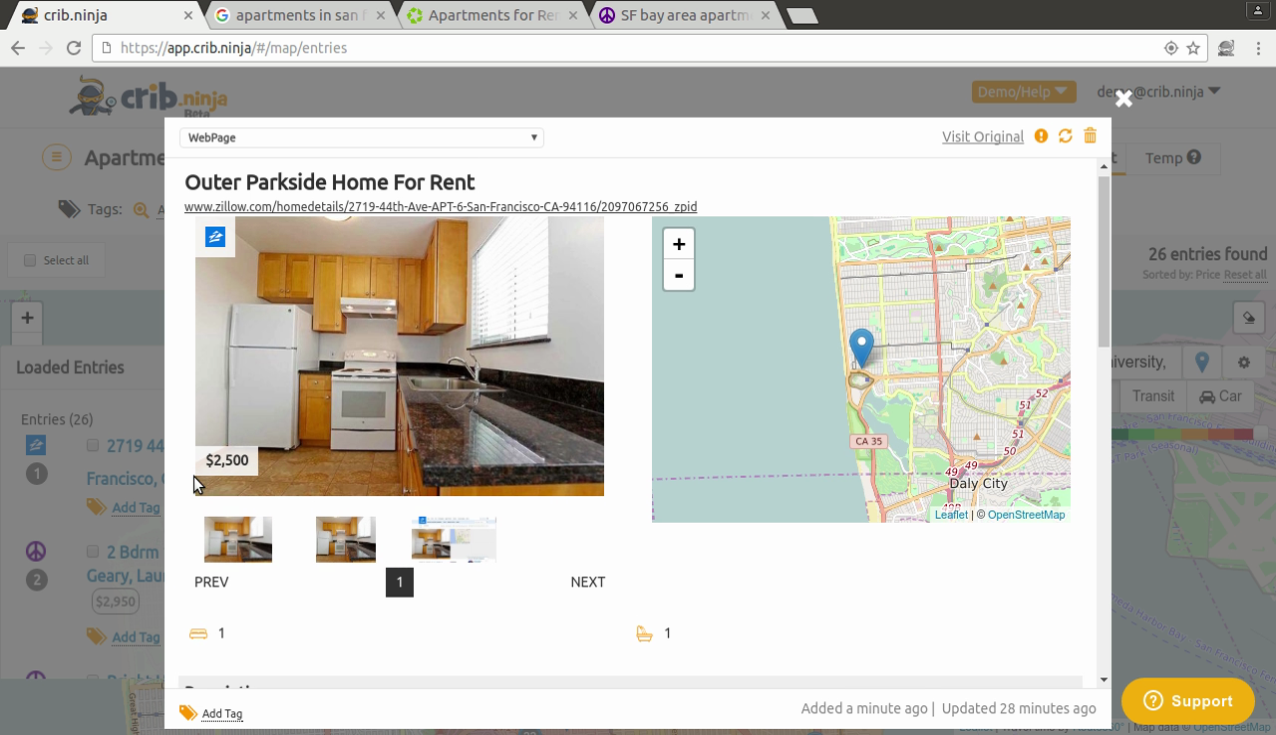Image resolution: width=1276 pixels, height=735 pixels.
Task: Click the settings gear on map panel
Action: [1243, 362]
